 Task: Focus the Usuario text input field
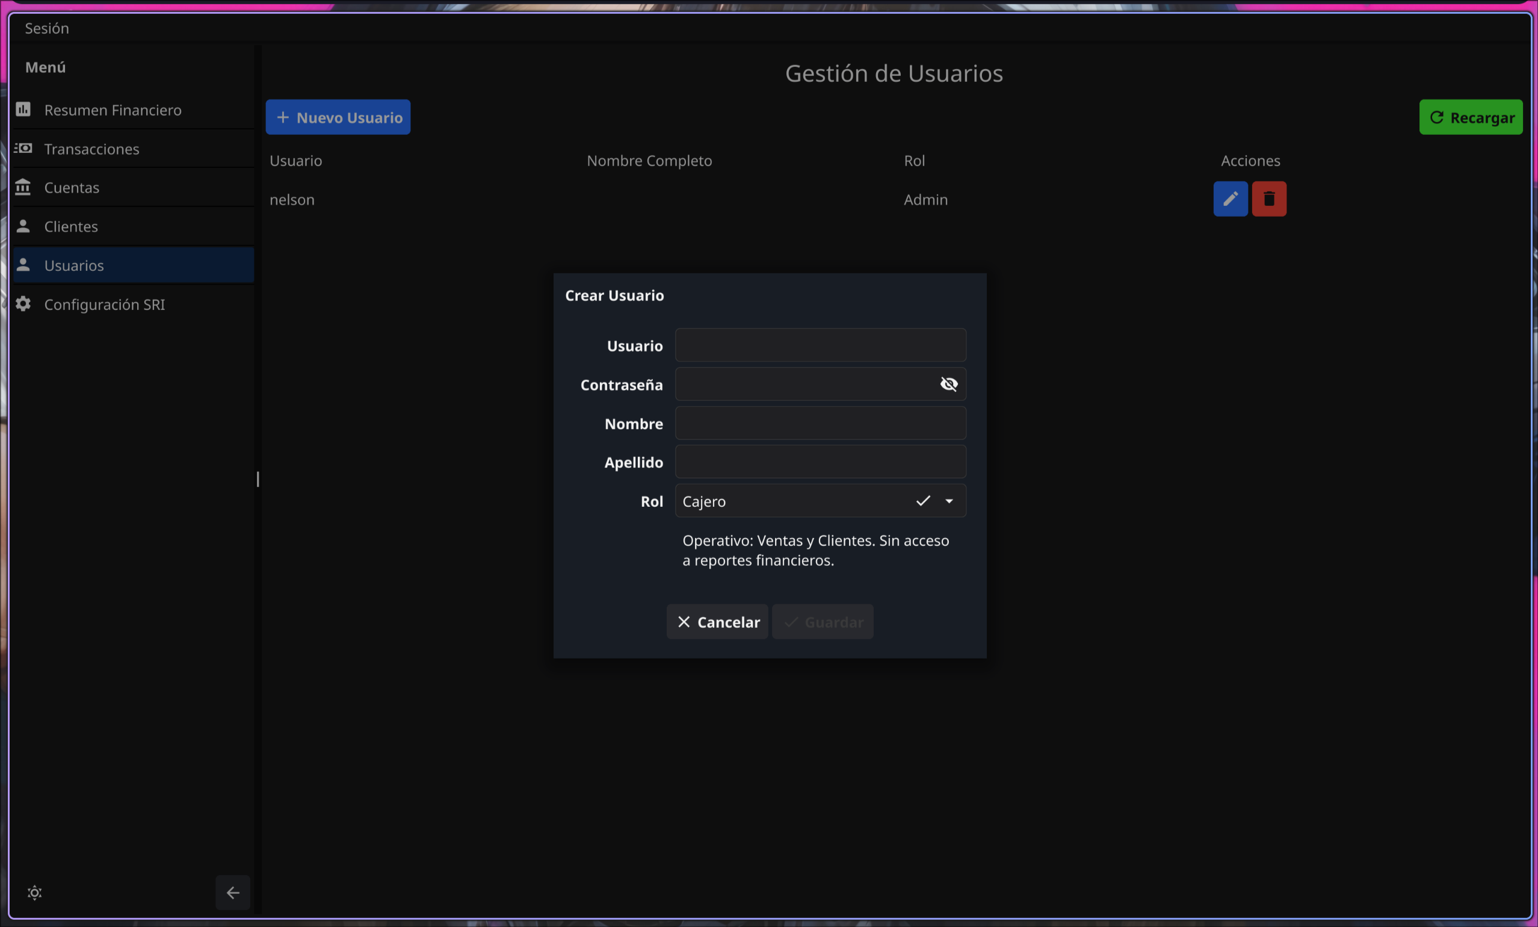(x=820, y=345)
